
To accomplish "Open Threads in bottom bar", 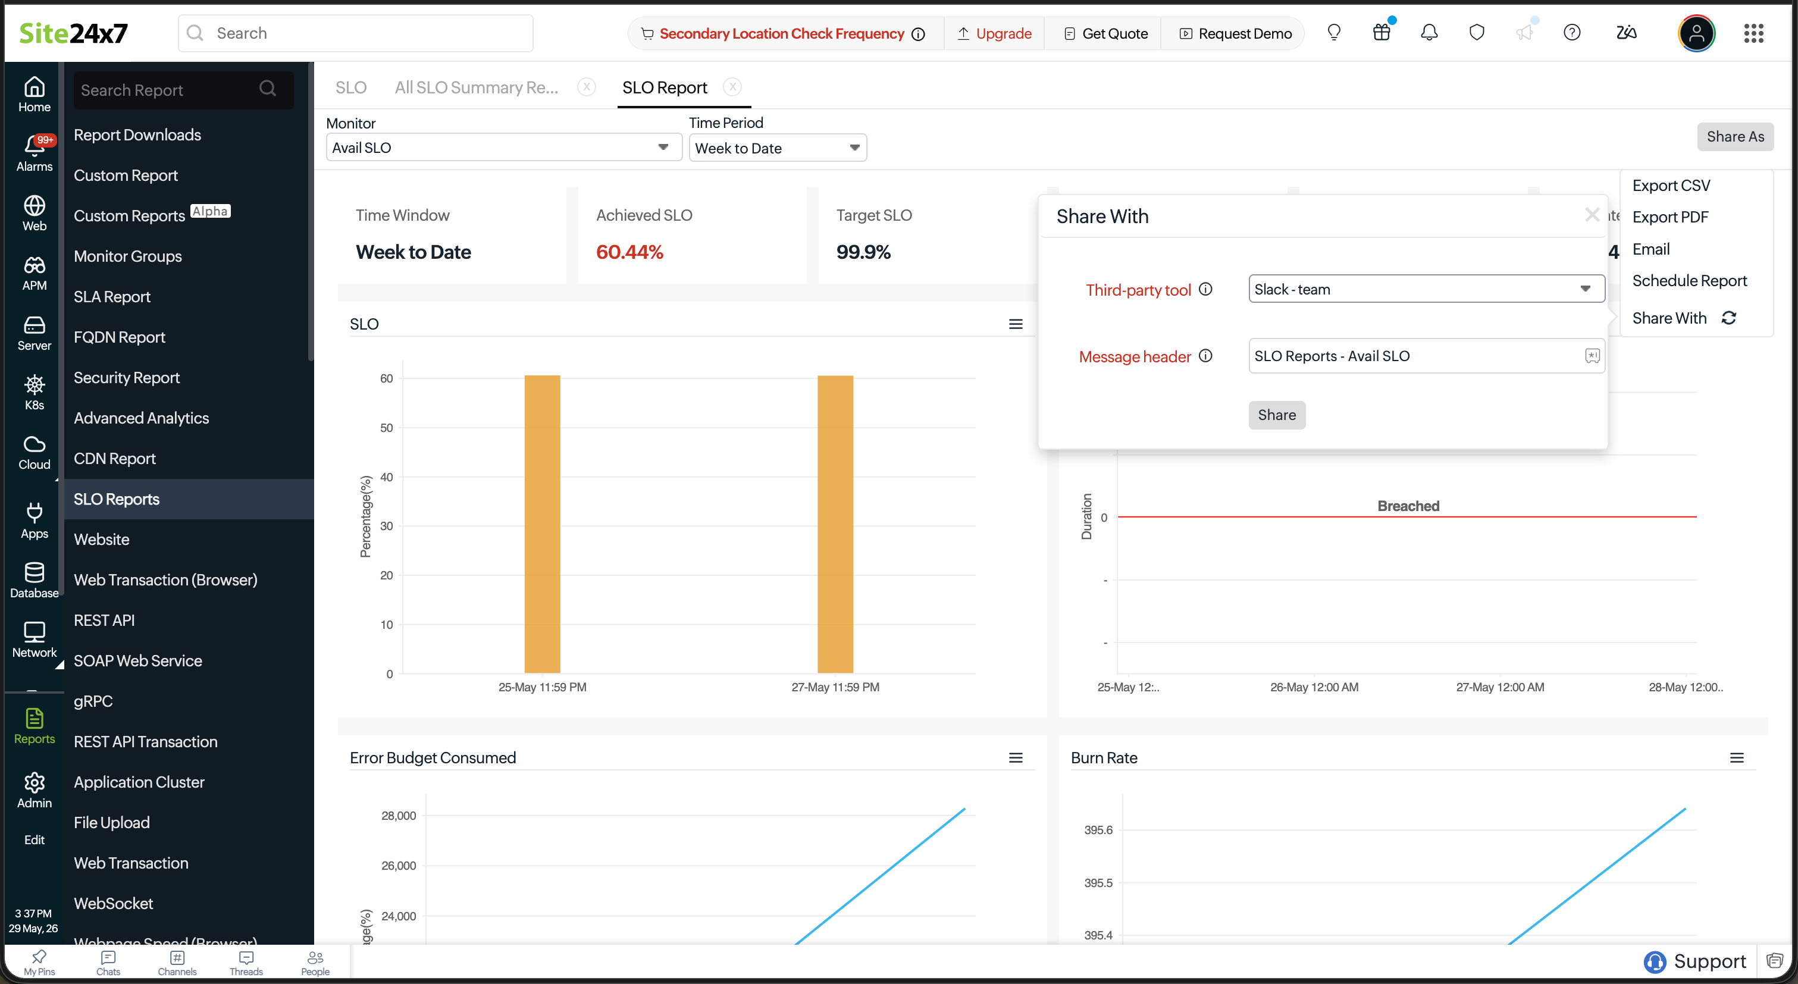I will 246,963.
